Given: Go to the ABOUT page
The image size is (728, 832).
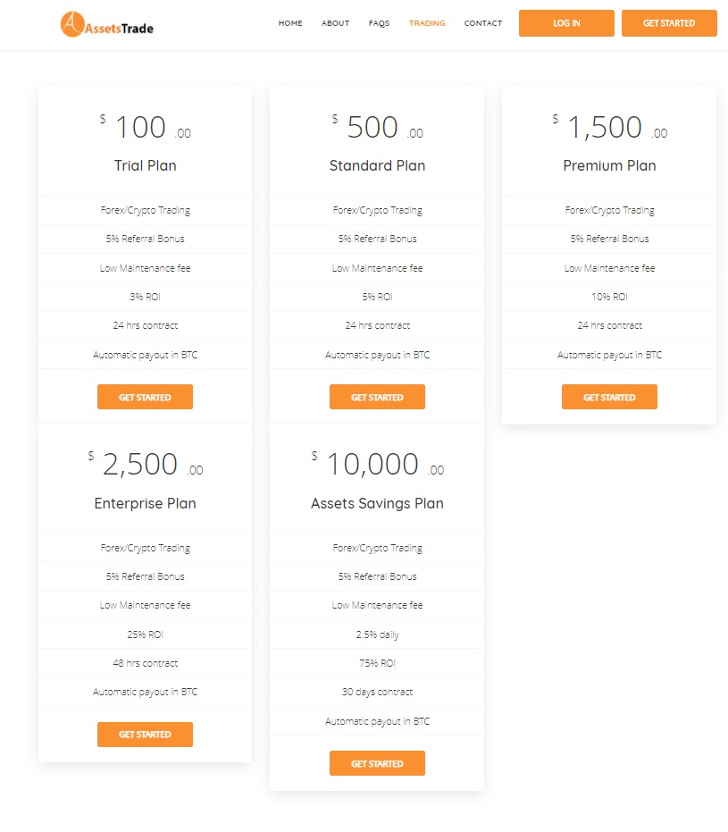Looking at the screenshot, I should tap(335, 23).
